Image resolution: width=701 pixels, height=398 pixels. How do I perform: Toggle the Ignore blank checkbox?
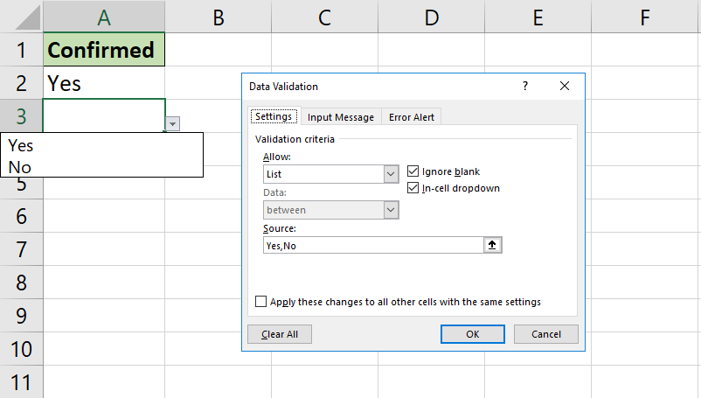[x=413, y=171]
